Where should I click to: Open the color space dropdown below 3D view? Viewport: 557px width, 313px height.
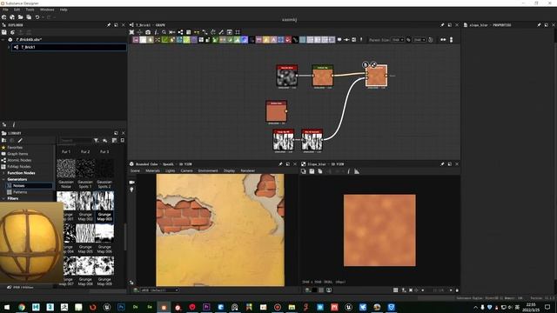point(159,290)
